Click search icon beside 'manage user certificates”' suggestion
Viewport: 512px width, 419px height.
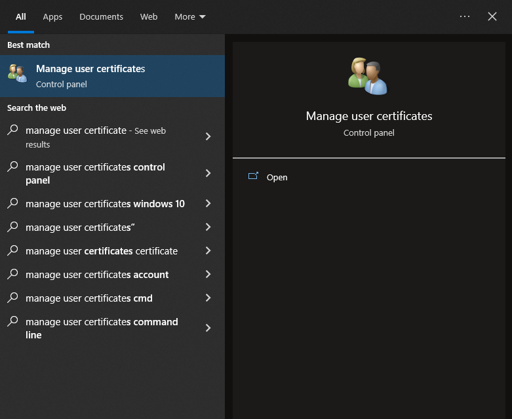coord(12,226)
